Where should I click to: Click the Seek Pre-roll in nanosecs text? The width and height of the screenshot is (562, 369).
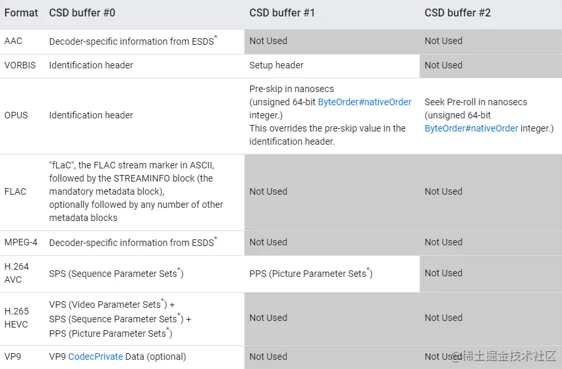pos(476,102)
